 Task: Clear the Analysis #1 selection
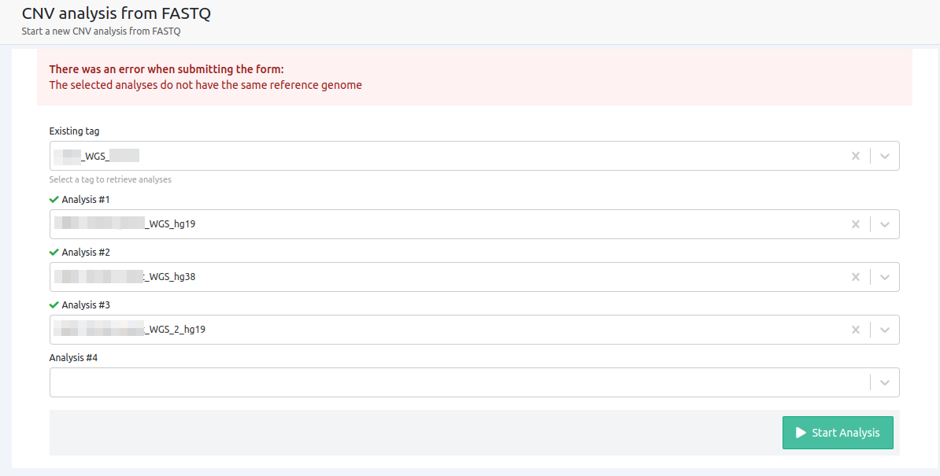pyautogui.click(x=855, y=224)
